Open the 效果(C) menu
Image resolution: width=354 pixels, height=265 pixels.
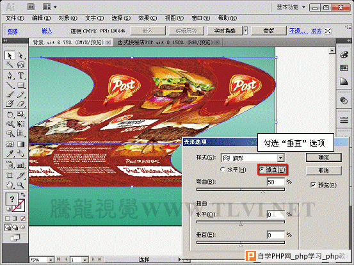[147, 18]
